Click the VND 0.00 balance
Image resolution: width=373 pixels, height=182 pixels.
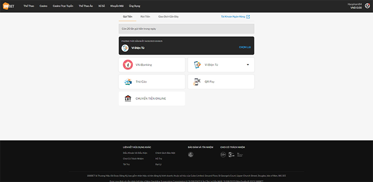tap(356, 7)
